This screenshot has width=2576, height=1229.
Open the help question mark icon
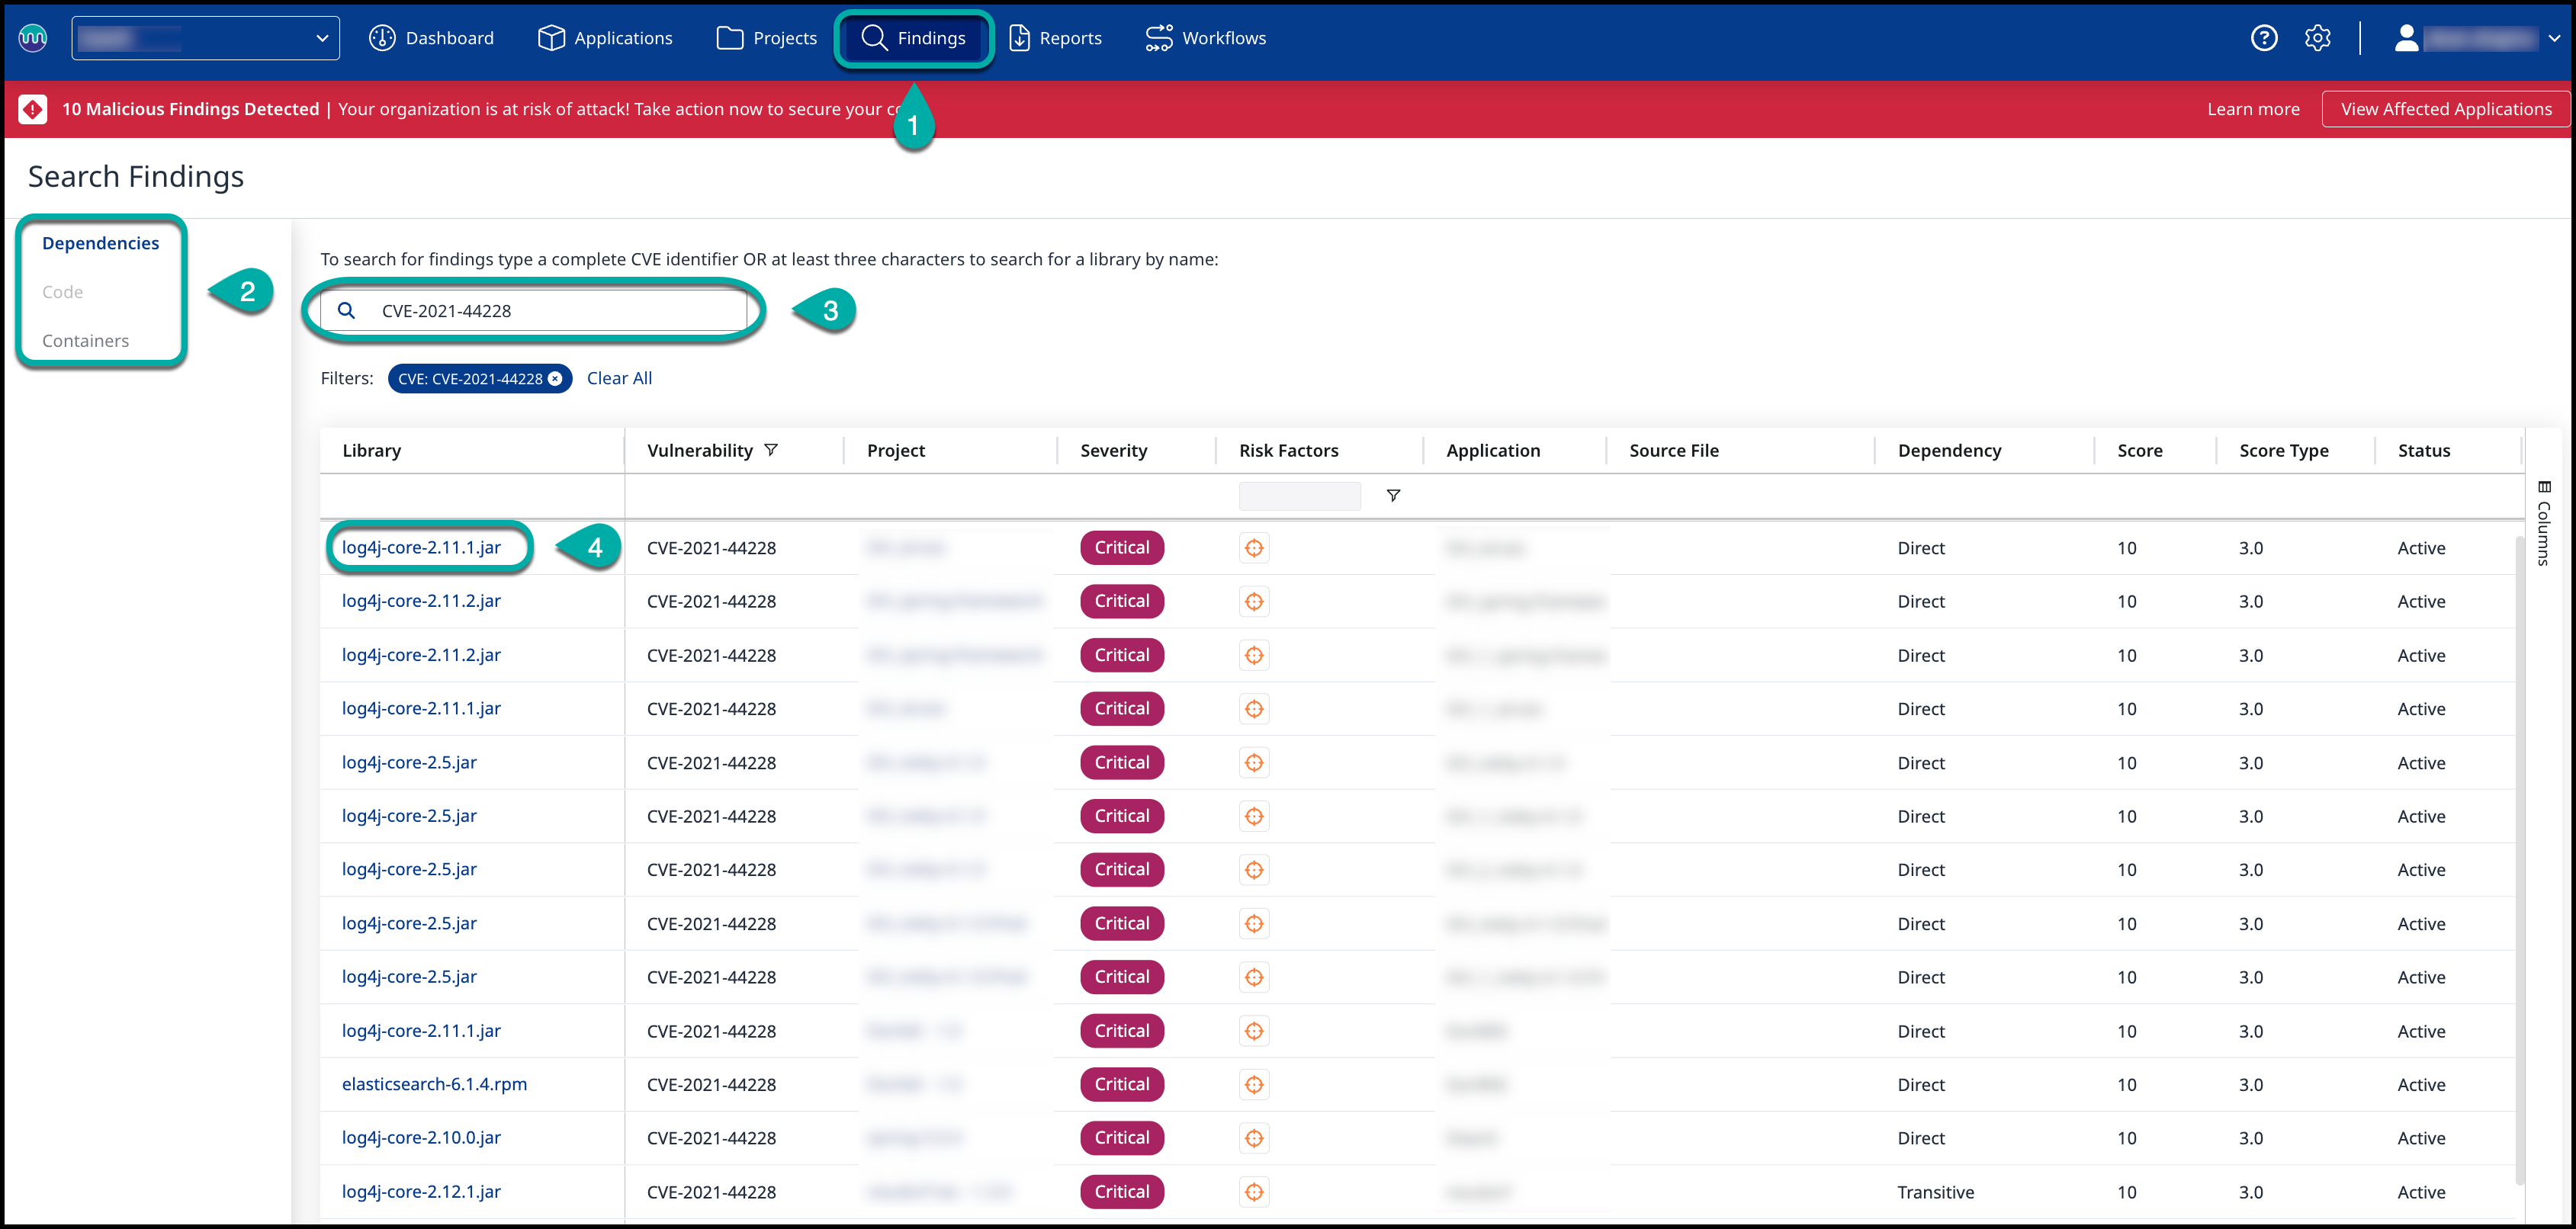pyautogui.click(x=2263, y=38)
